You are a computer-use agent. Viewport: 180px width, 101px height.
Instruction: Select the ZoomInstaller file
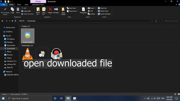pos(28,36)
